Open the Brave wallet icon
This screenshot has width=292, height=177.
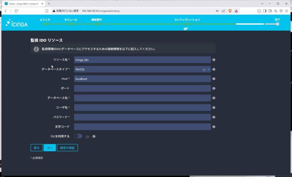pyautogui.click(x=270, y=11)
